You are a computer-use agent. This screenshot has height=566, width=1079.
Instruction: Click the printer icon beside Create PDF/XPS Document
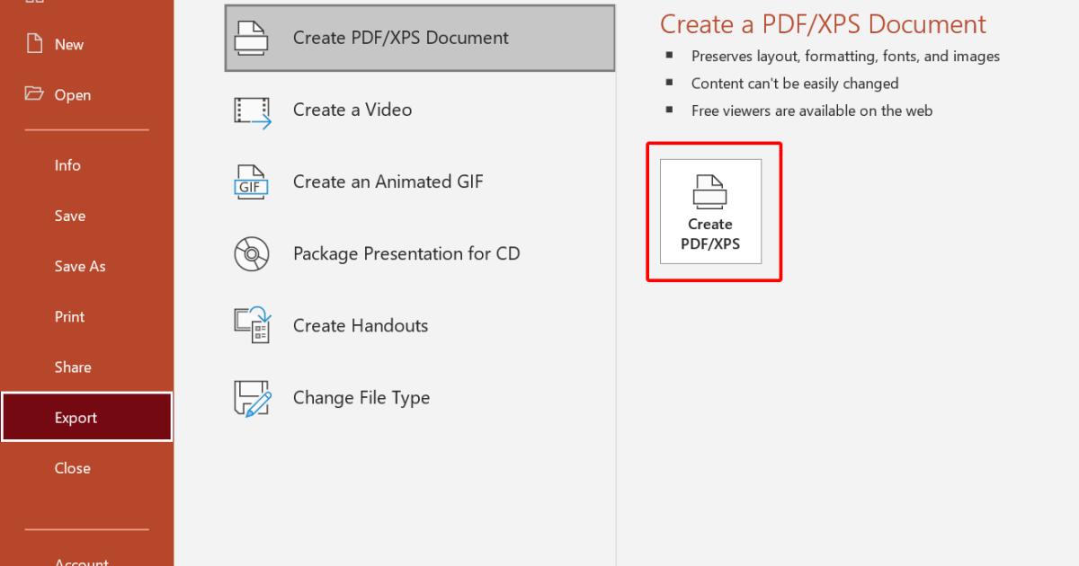pos(254,38)
